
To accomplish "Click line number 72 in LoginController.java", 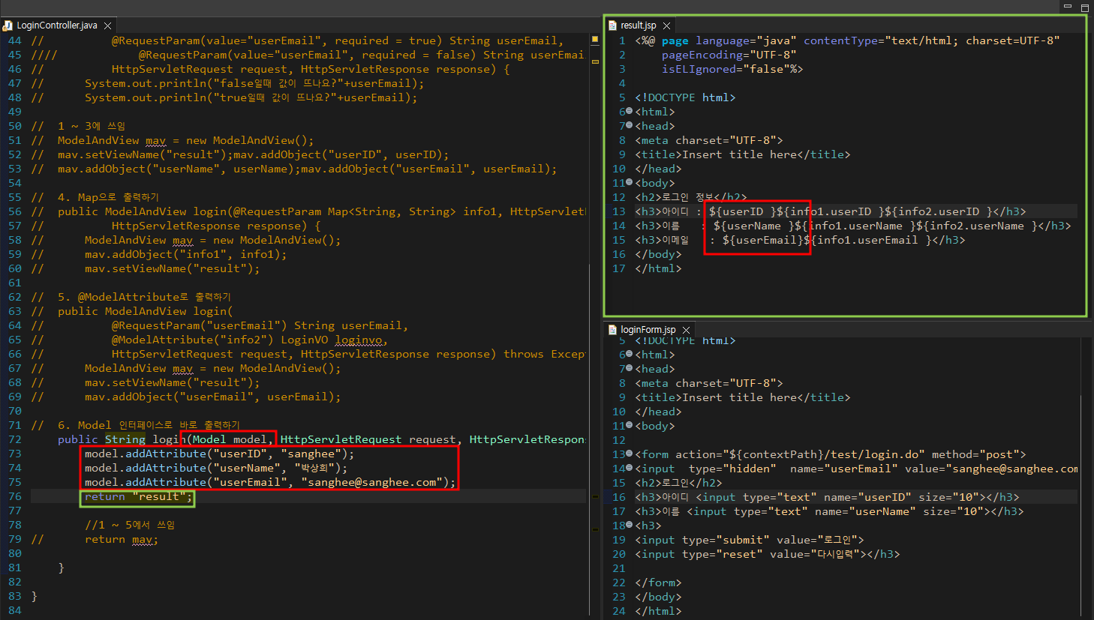I will (x=15, y=439).
